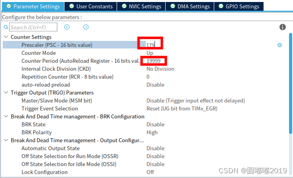Go to next search result arrow

coord(86,27)
